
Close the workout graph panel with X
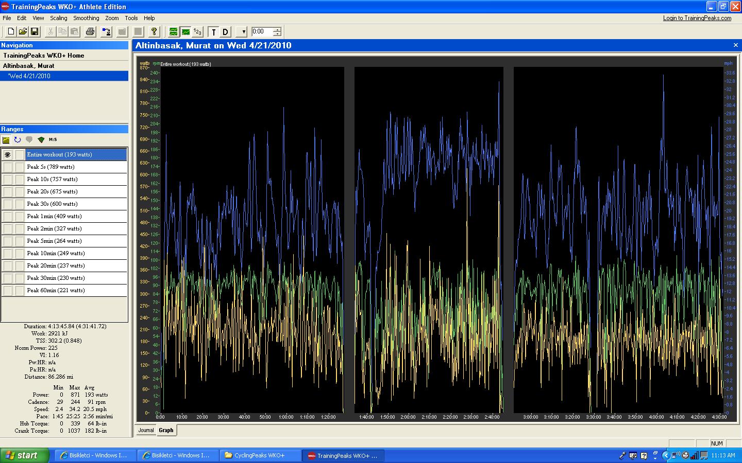(735, 45)
